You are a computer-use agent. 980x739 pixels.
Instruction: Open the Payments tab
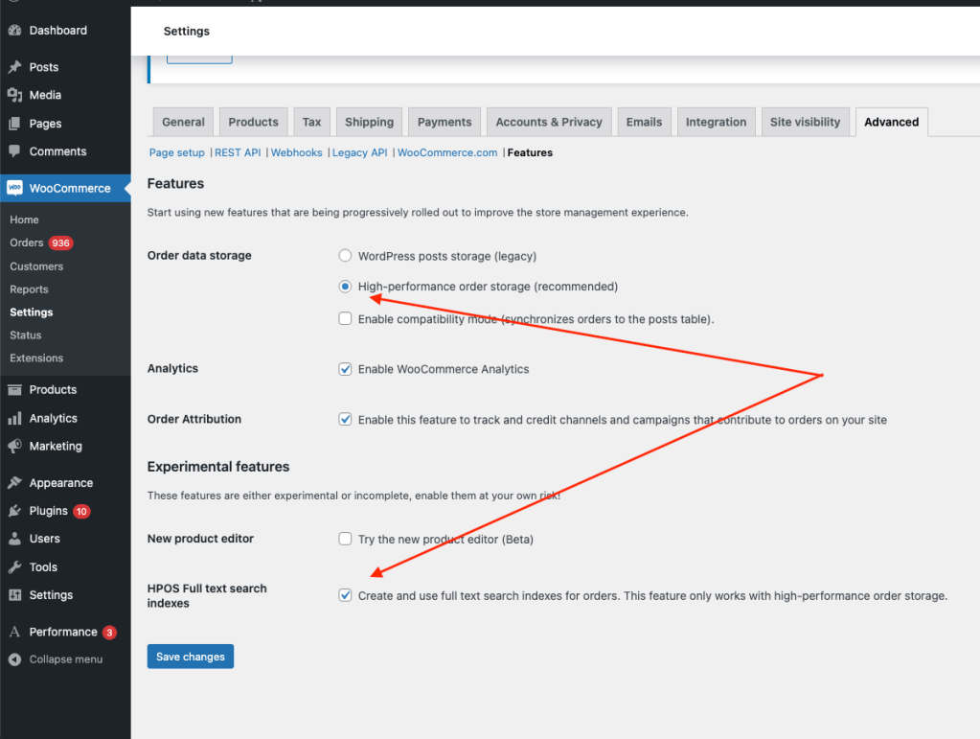click(444, 122)
